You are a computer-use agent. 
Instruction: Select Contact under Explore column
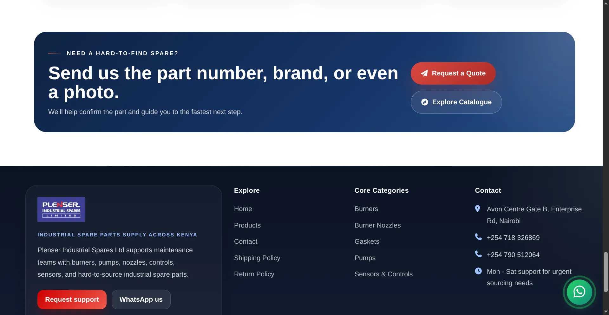[x=246, y=241]
